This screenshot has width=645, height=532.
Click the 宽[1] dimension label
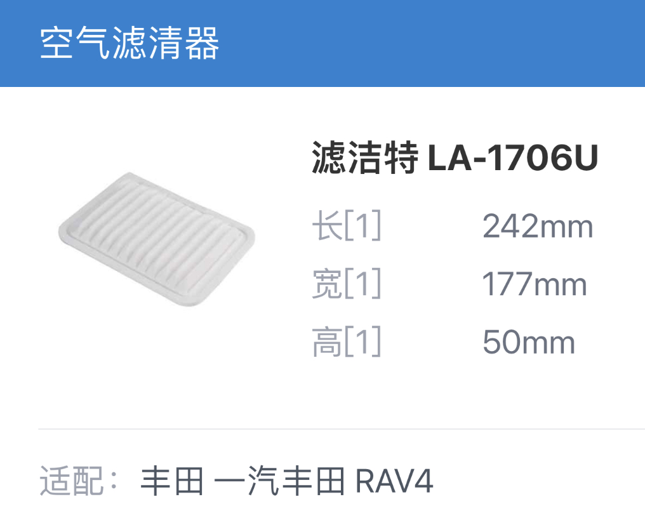347,284
